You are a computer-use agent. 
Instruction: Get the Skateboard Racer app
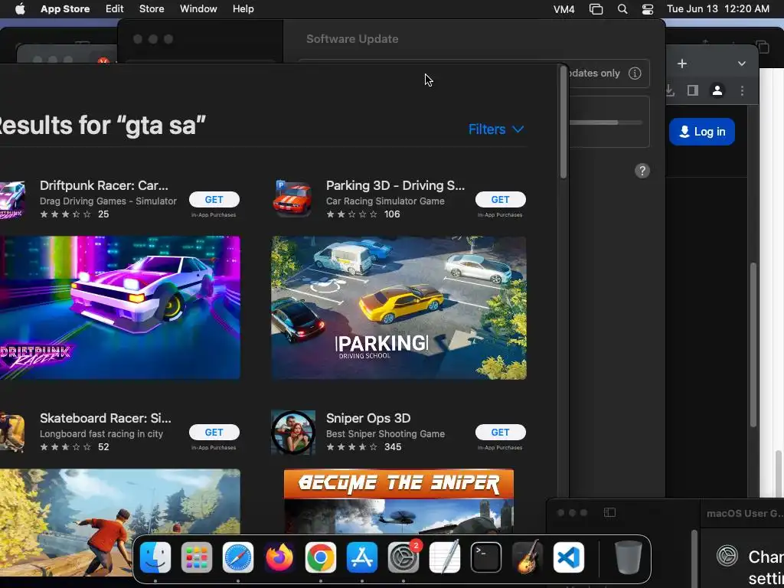click(214, 433)
